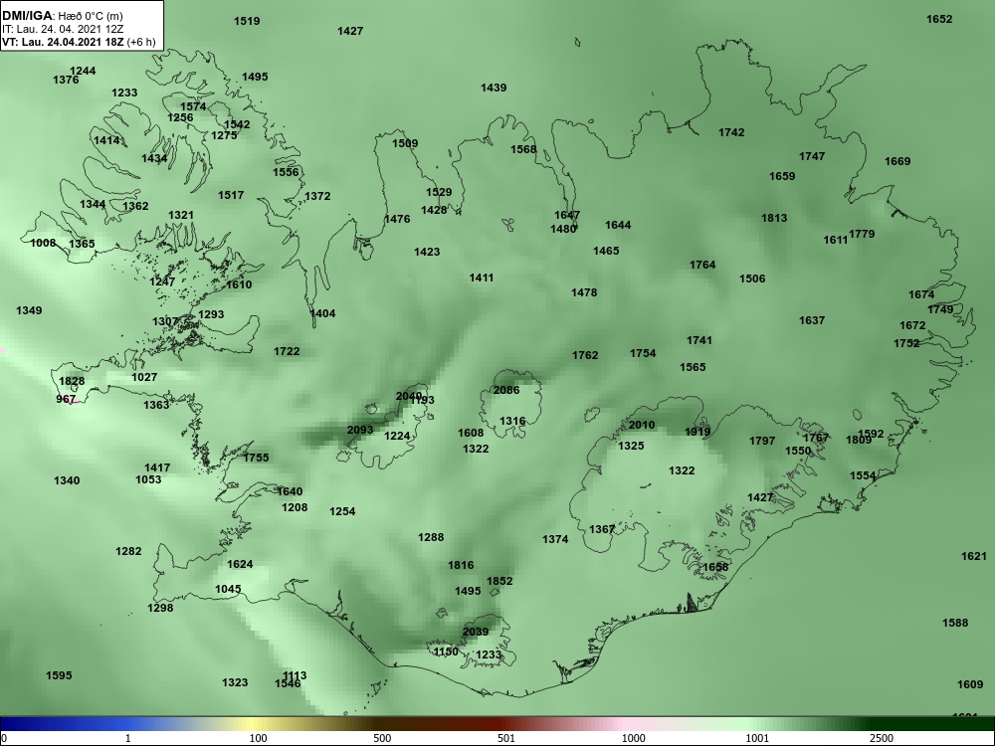Click the map value 1316
This screenshot has width=995, height=746.
[x=512, y=421]
